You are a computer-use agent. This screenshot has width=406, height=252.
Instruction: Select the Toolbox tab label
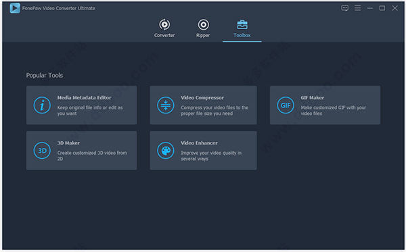[242, 35]
